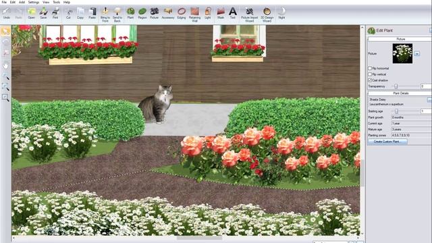Launch the 3D Design Wizard
Viewport: 432px width, 243px height.
coord(267,15)
